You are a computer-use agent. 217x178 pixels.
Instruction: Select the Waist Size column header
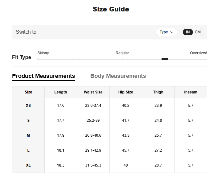point(93,92)
